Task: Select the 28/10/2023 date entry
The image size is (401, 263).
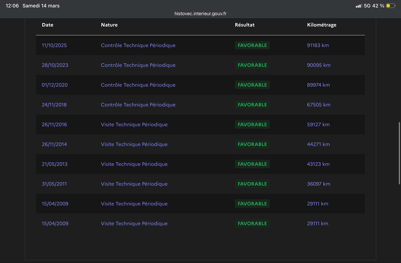Action: 54,65
